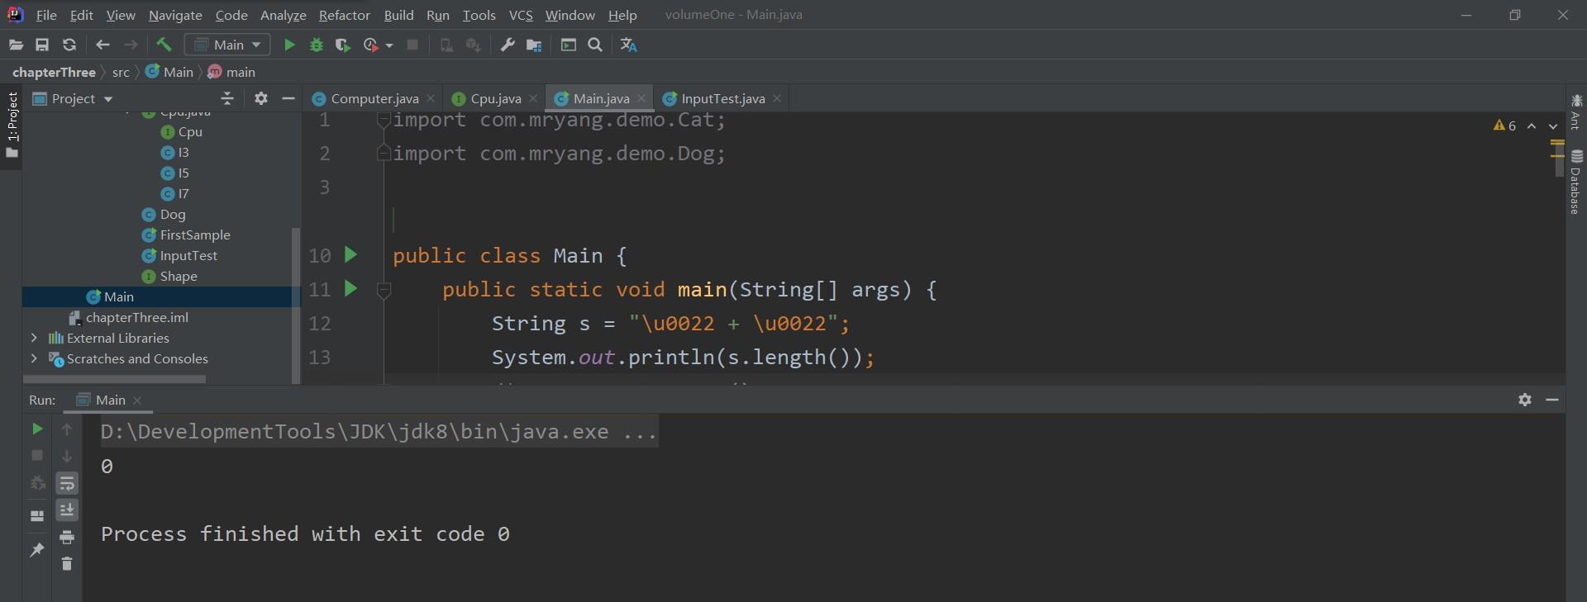This screenshot has height=602, width=1587.
Task: Print the console output
Action: tap(67, 538)
